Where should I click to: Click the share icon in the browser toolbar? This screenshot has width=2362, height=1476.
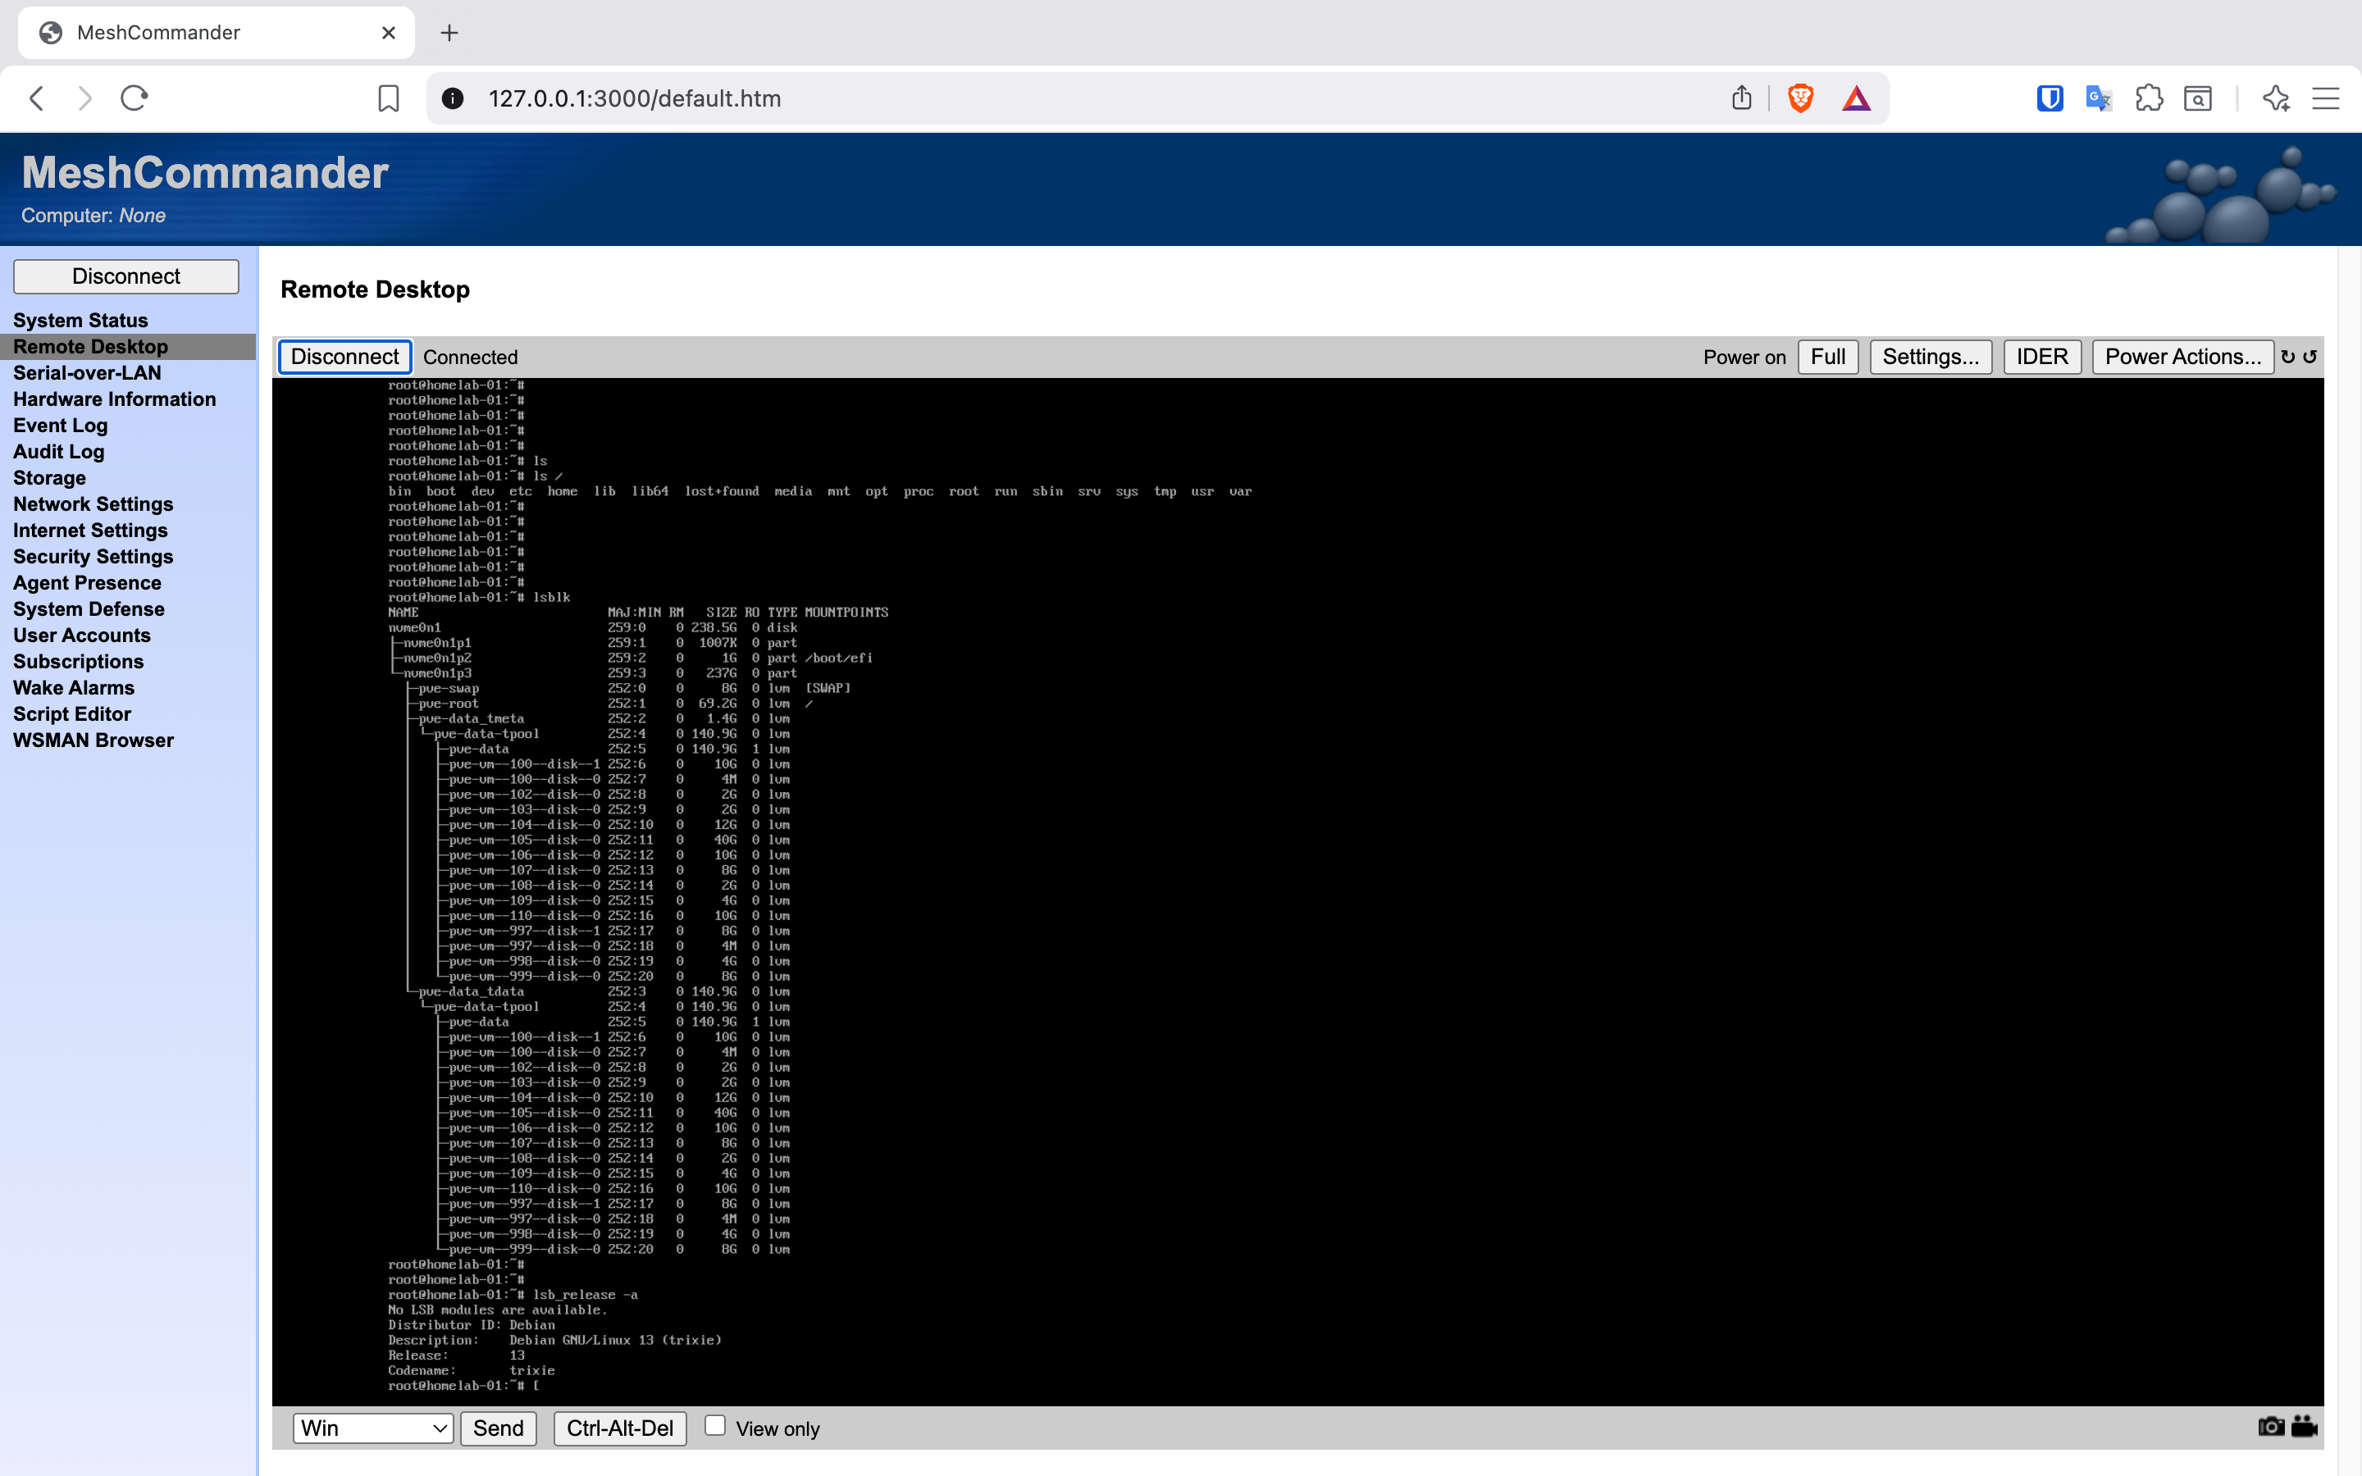1742,98
